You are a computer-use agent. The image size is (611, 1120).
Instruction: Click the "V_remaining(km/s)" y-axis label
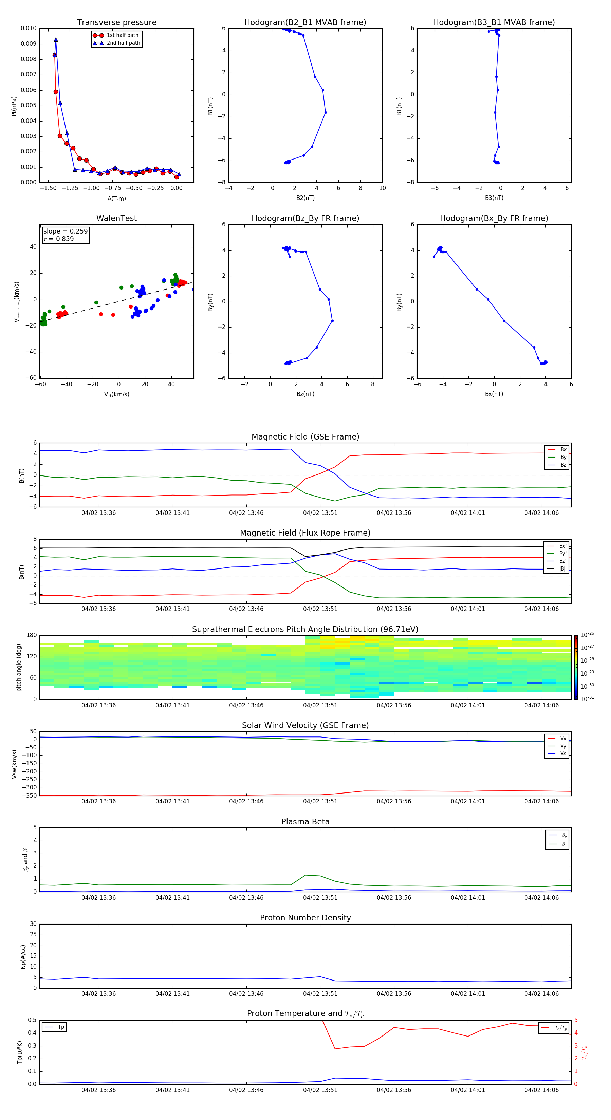tap(17, 302)
